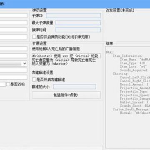Click the Recoil_Amount: 1 line
Image resolution: width=150 pixels, height=150 pixels.
pos(134,84)
